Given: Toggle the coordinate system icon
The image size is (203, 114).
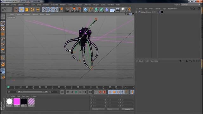Looking at the screenshot, I should coord(61,9).
